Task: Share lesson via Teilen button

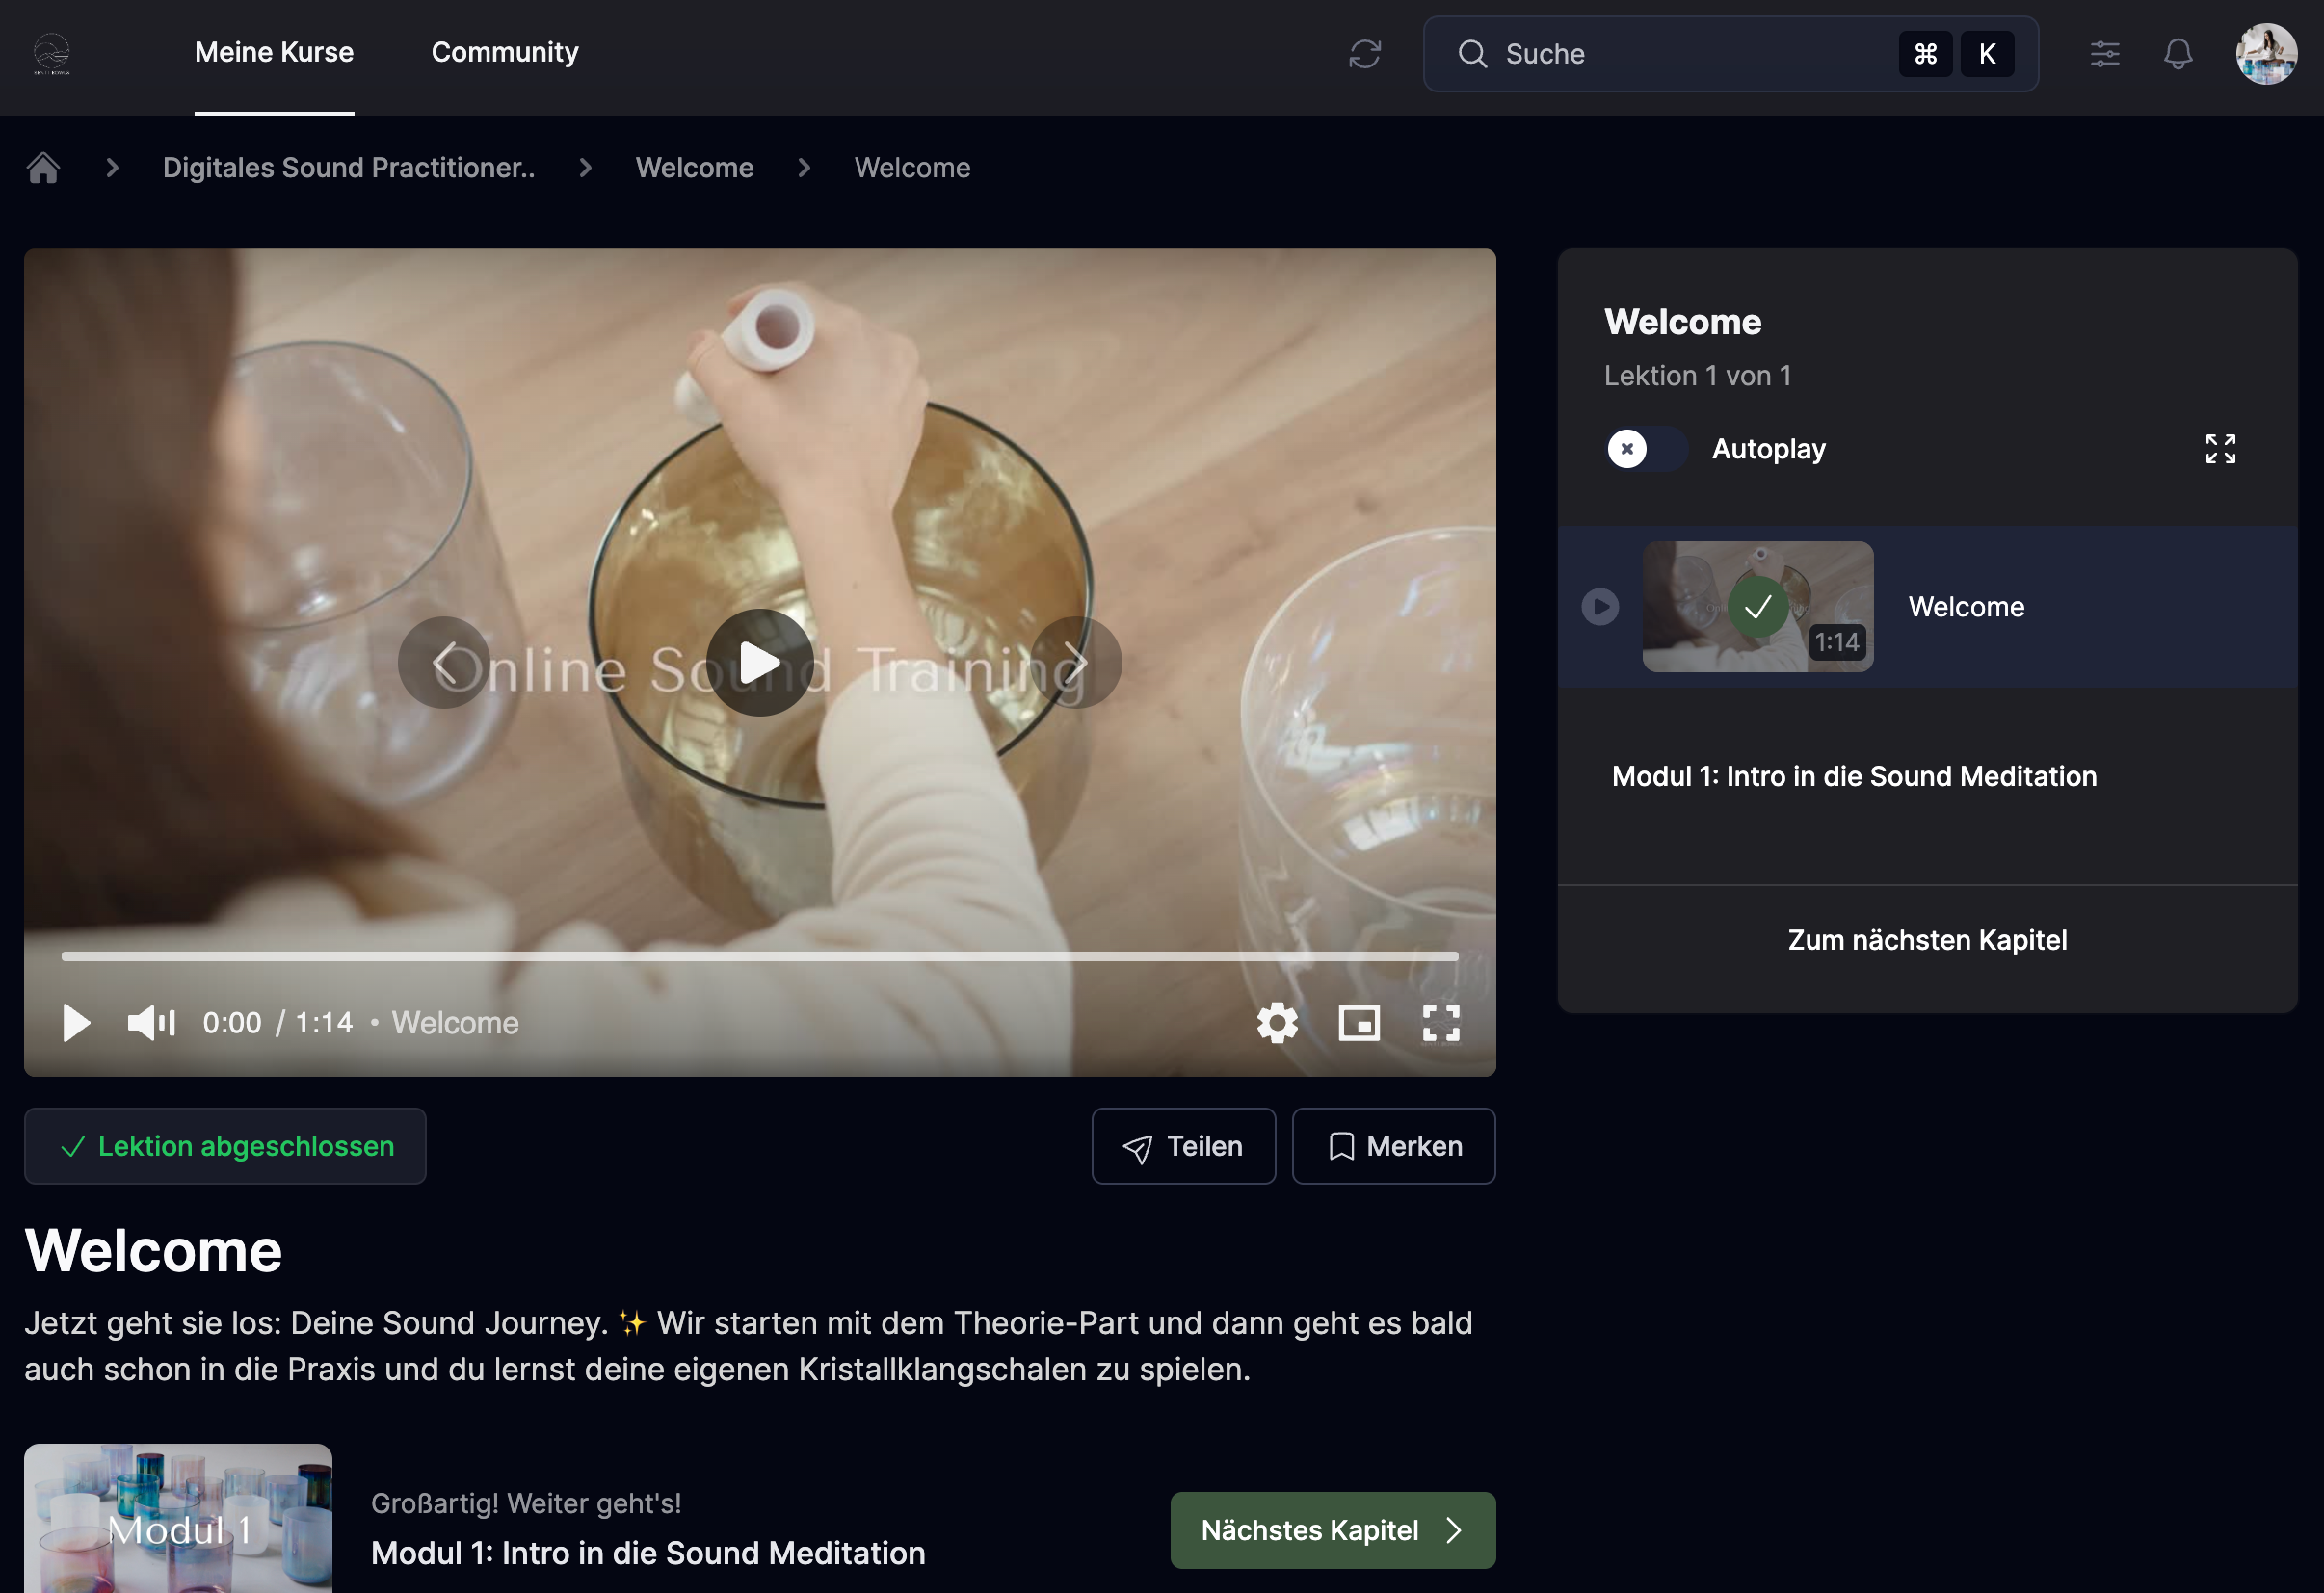Action: 1183,1146
